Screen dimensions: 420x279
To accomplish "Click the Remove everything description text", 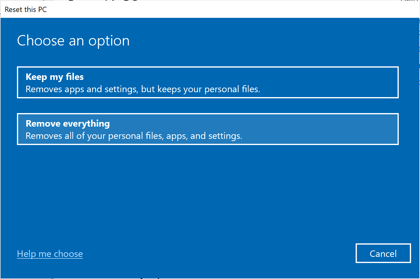I will tap(134, 136).
